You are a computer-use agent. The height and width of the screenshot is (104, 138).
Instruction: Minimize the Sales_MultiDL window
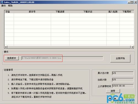coord(129,2)
